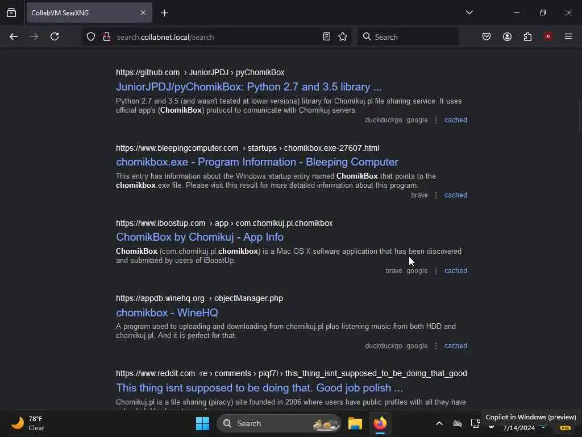
Task: Click the display/network tray icon
Action: (x=475, y=423)
